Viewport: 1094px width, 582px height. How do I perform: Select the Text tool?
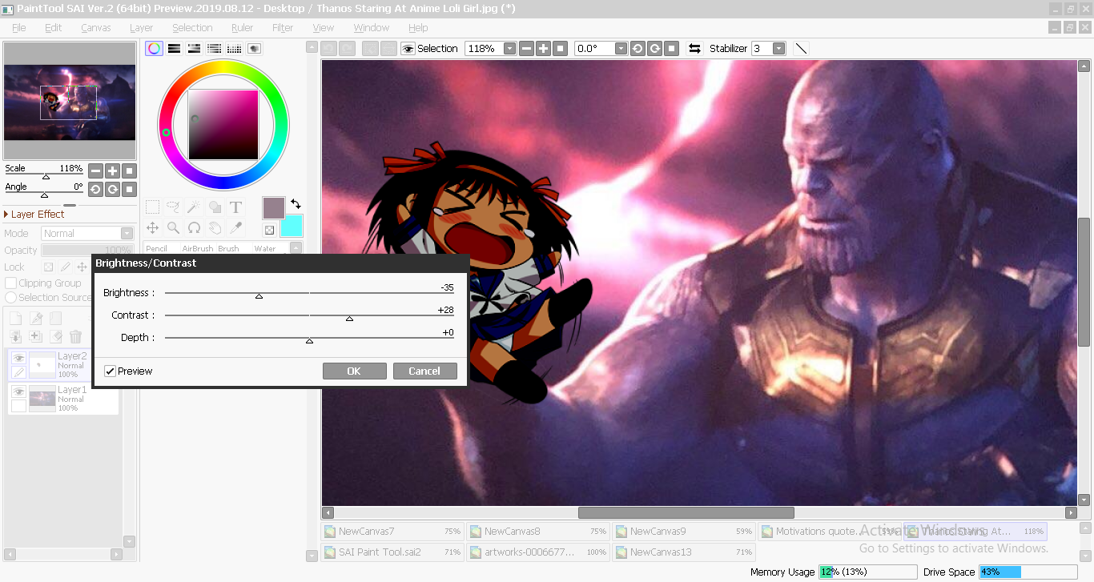(x=235, y=207)
